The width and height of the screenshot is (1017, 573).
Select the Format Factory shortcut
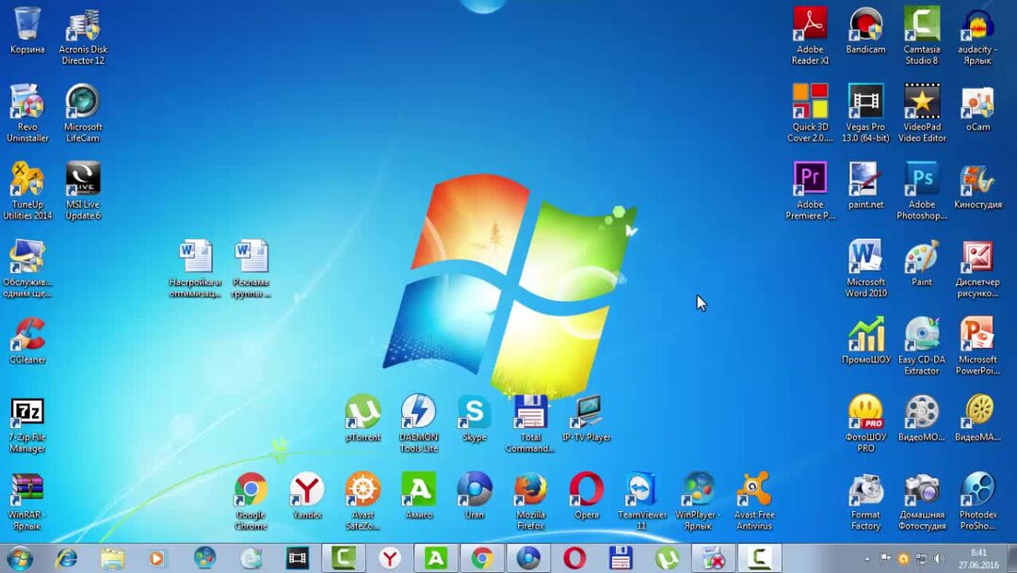click(x=866, y=490)
